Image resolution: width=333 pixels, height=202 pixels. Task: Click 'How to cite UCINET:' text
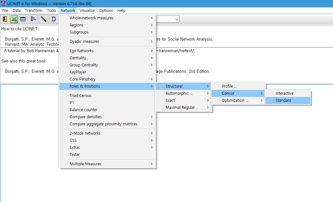click(x=20, y=29)
